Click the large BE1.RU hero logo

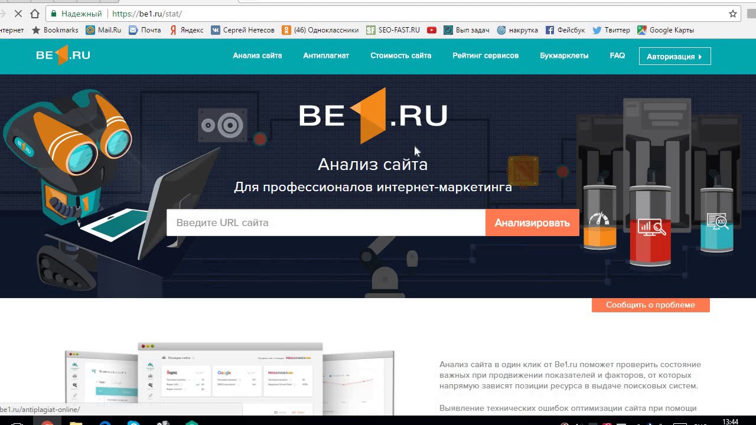click(373, 116)
